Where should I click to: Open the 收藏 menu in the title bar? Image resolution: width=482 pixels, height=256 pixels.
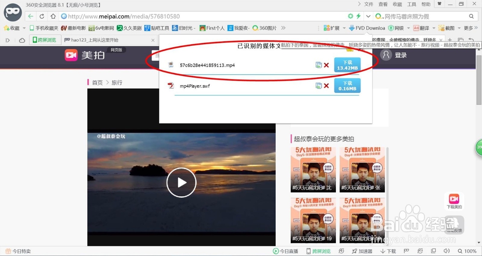[x=398, y=4]
